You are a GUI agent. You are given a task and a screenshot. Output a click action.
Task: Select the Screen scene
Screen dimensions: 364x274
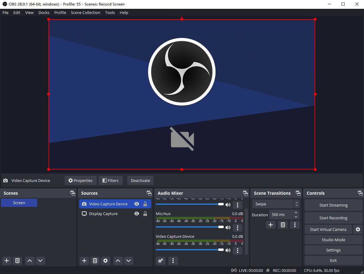click(x=19, y=203)
